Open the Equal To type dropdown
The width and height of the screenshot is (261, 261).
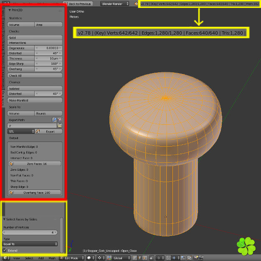pyautogui.click(x=30, y=244)
